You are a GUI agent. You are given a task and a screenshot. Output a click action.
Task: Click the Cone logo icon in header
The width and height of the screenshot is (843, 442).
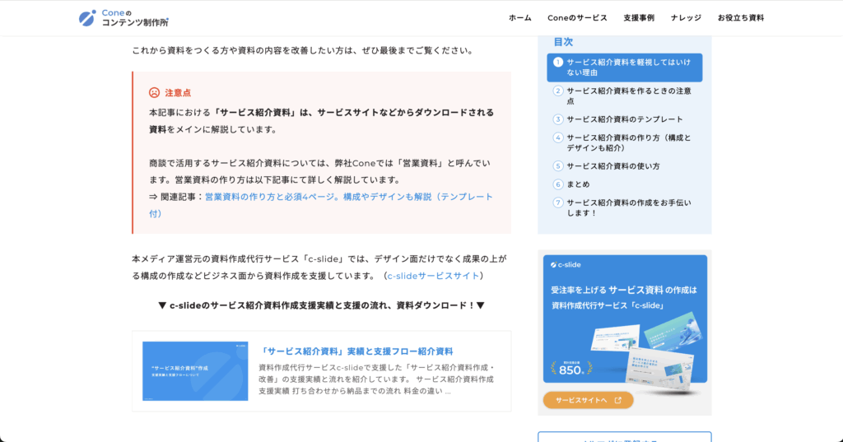coord(87,18)
